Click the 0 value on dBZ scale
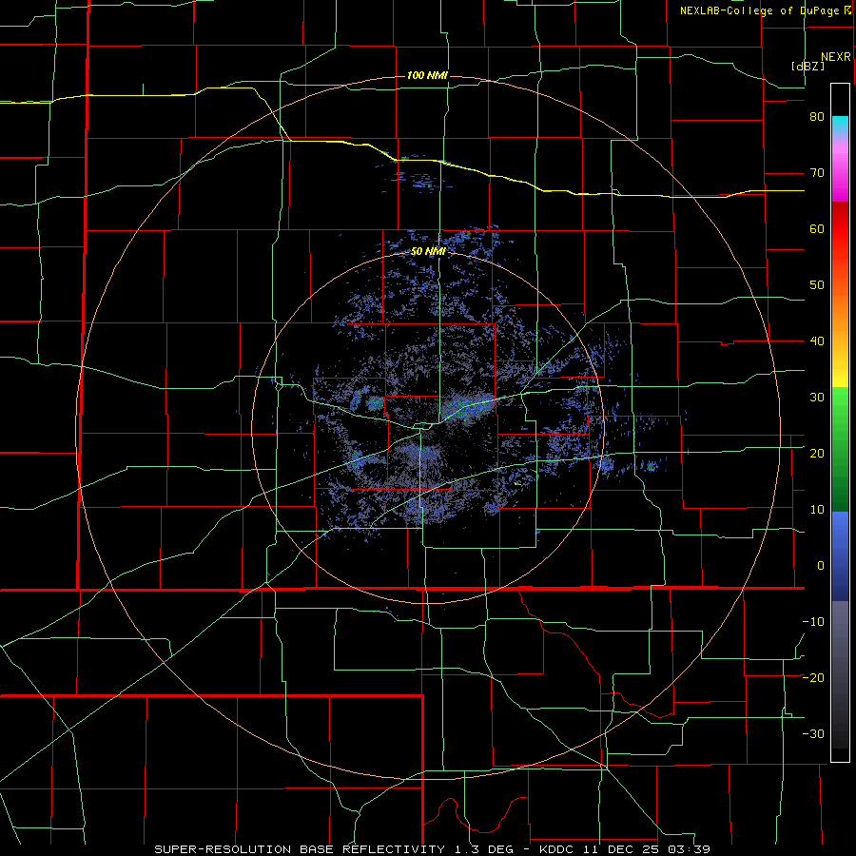This screenshot has height=856, width=856. (x=821, y=566)
